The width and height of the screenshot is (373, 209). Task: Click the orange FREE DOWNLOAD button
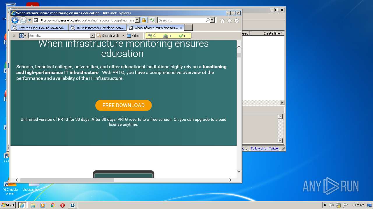pos(124,105)
